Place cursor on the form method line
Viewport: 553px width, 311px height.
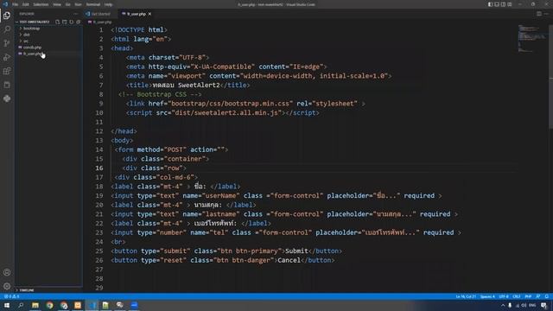[x=171, y=149]
